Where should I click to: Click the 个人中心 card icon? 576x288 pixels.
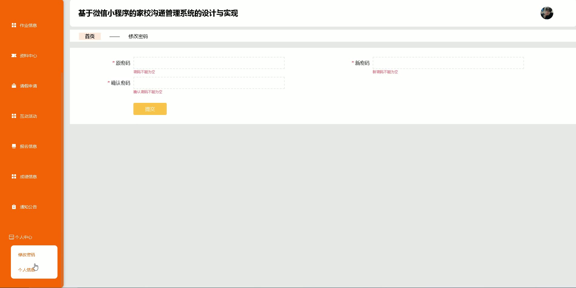coord(11,237)
